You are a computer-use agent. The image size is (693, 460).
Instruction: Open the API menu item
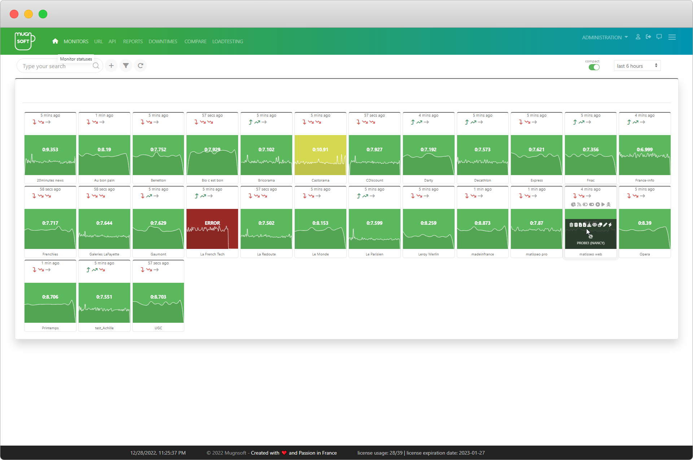click(x=112, y=41)
